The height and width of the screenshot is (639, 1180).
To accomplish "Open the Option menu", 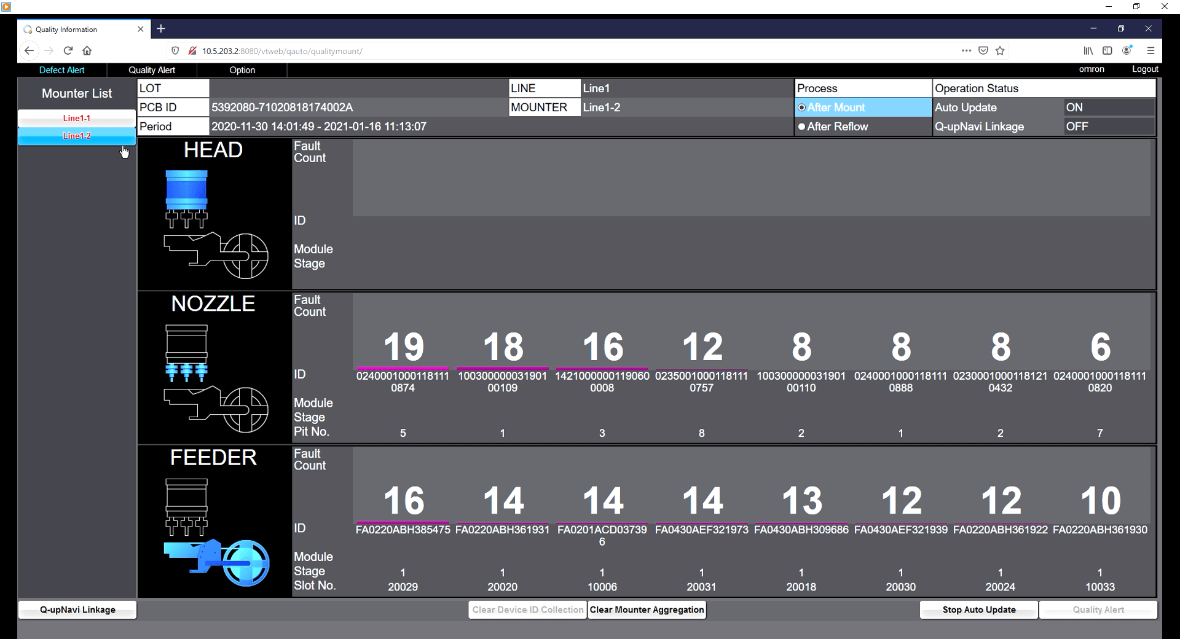I will (x=242, y=70).
